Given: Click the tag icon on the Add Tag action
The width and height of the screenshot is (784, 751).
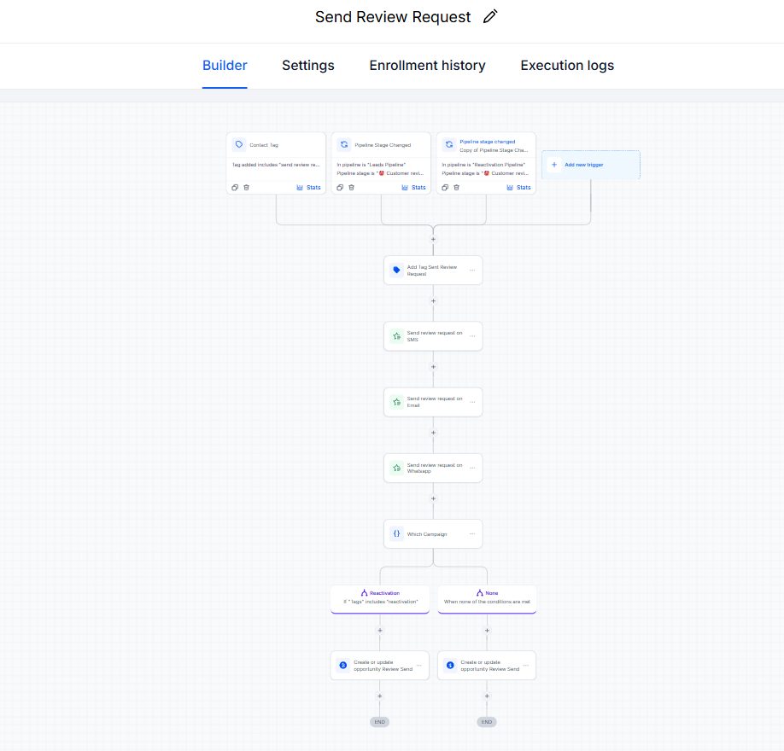Looking at the screenshot, I should (396, 270).
